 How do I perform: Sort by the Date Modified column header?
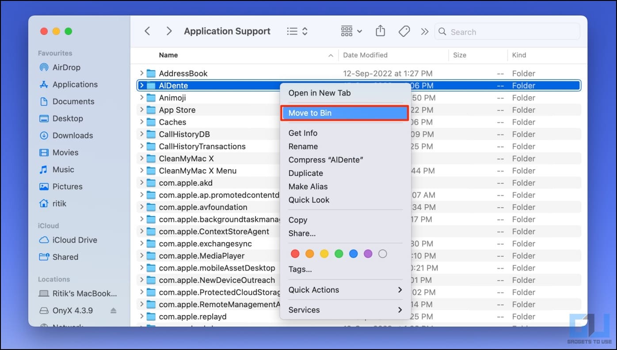(365, 55)
